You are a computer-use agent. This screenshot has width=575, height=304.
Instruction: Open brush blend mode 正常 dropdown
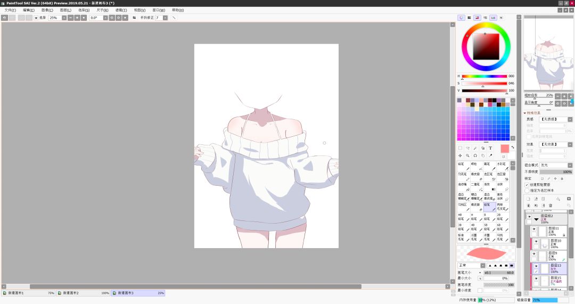coord(482,266)
